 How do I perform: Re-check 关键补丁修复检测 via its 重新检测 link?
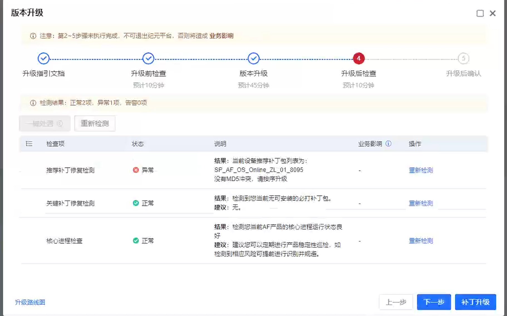[x=421, y=203]
